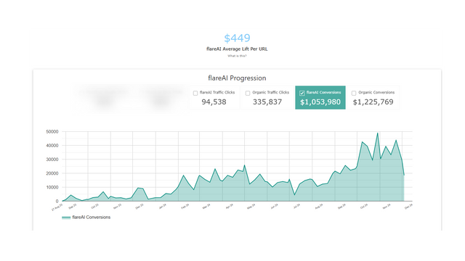Enable the Organic Traffic Clicks checkbox
This screenshot has height=261, width=465.
[x=248, y=94]
